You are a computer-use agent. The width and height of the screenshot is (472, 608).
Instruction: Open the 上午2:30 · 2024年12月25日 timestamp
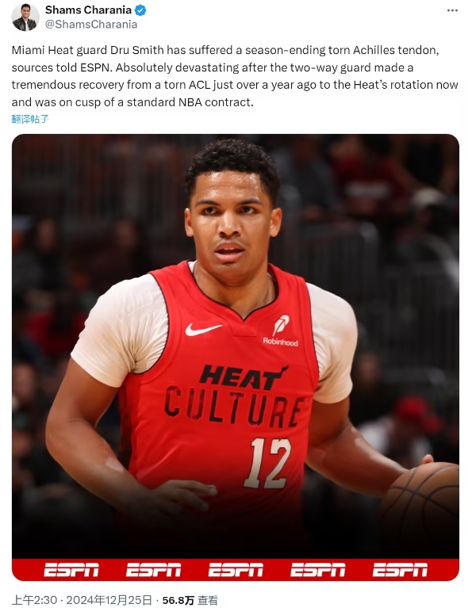point(82,600)
